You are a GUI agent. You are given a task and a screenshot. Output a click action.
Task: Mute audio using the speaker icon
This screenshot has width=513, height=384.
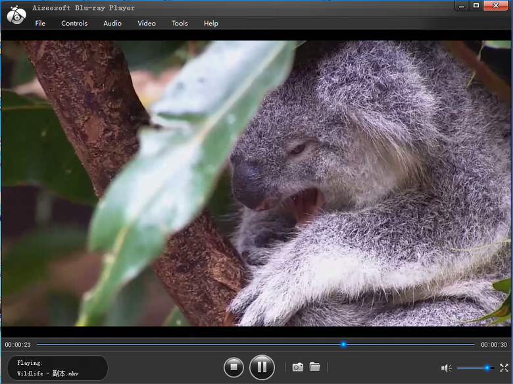click(x=447, y=368)
